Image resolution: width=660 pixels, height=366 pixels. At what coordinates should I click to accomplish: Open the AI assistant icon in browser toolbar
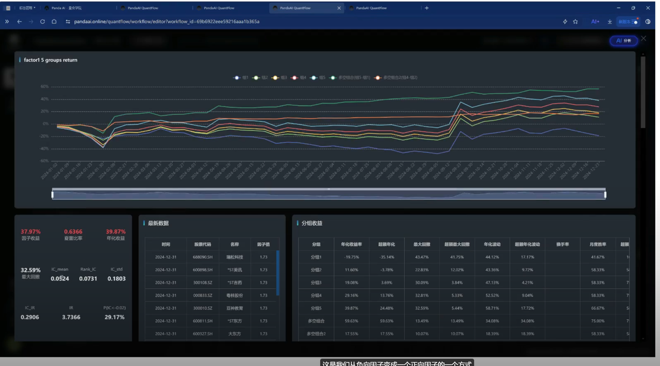point(595,22)
